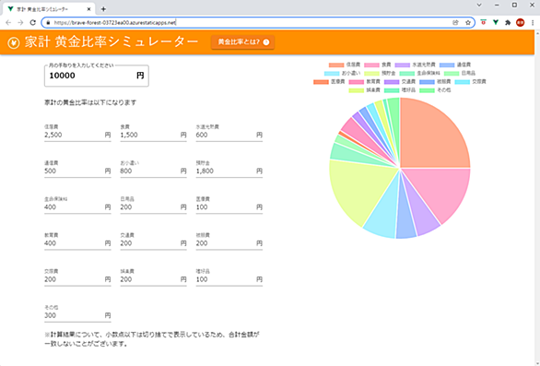Click the 交通費 field showing 200
540x366 pixels.
tap(153, 242)
